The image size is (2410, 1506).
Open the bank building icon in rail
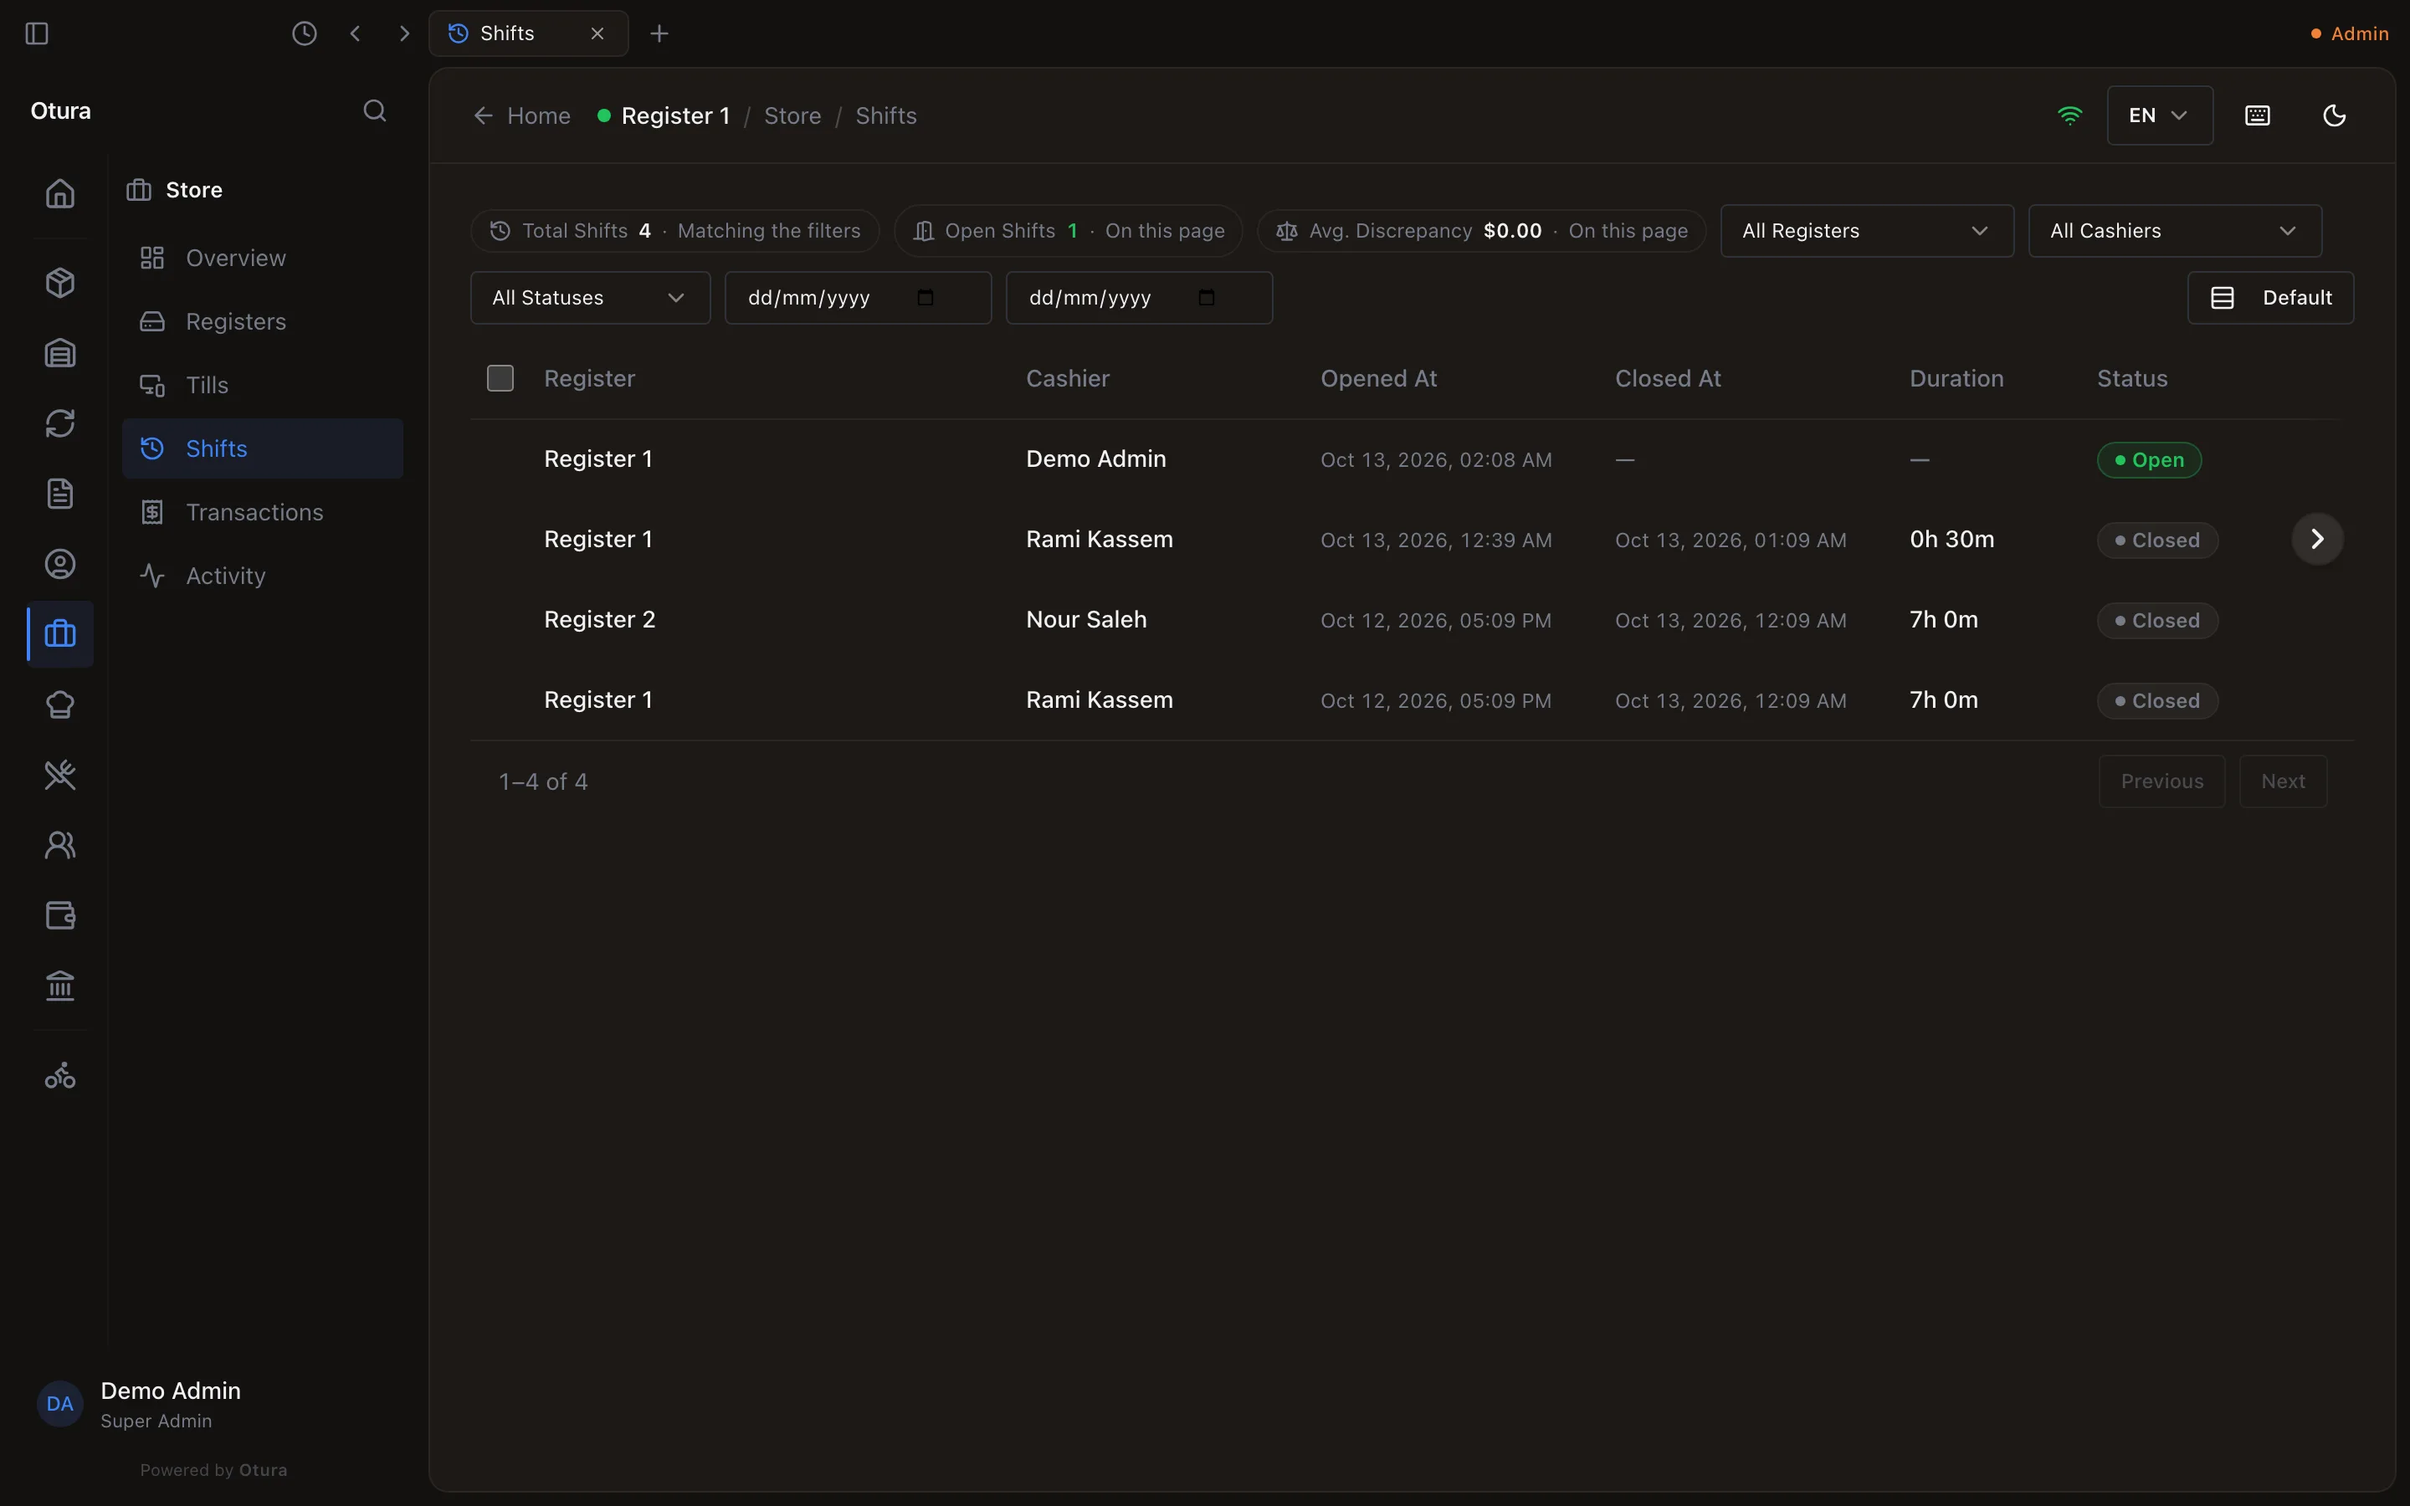click(x=59, y=986)
